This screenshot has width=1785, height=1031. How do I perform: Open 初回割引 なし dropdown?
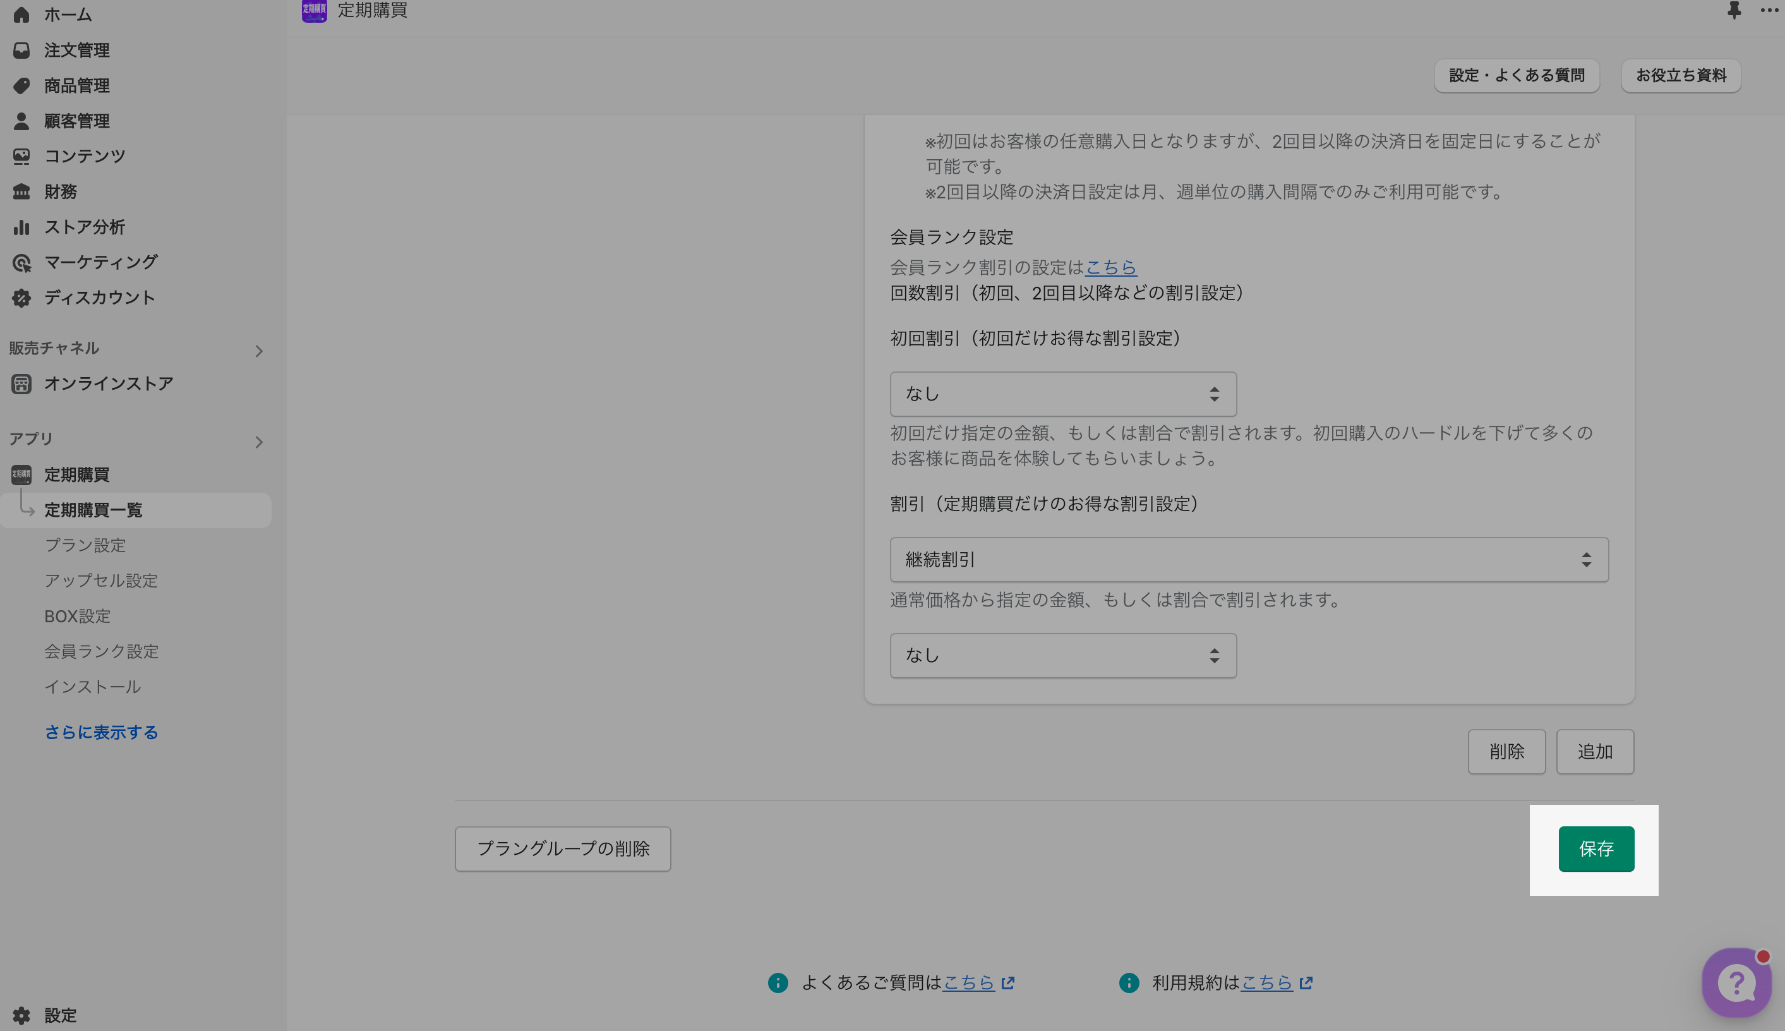[1062, 394]
